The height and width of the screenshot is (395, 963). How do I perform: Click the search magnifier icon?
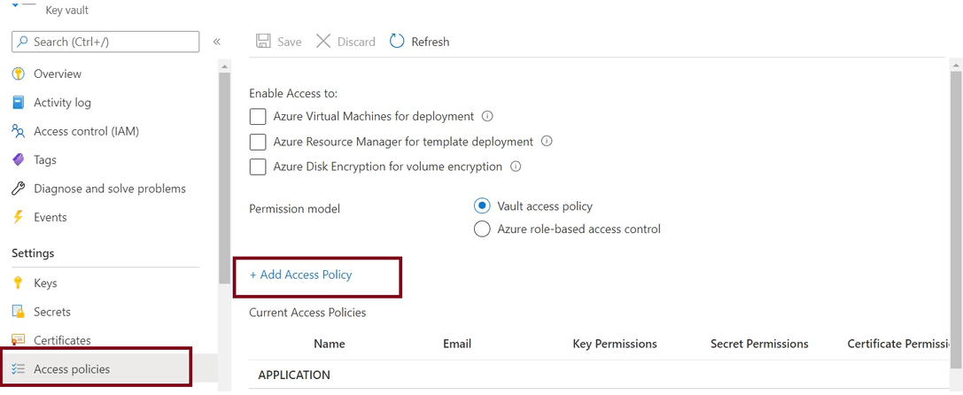23,42
